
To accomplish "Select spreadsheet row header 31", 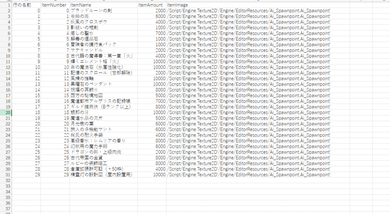I will (6, 175).
